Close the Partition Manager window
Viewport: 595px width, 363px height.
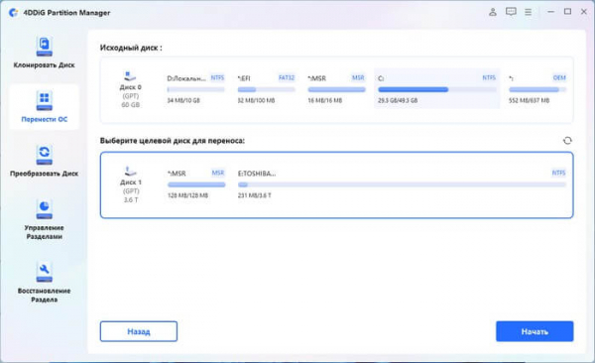tap(584, 12)
